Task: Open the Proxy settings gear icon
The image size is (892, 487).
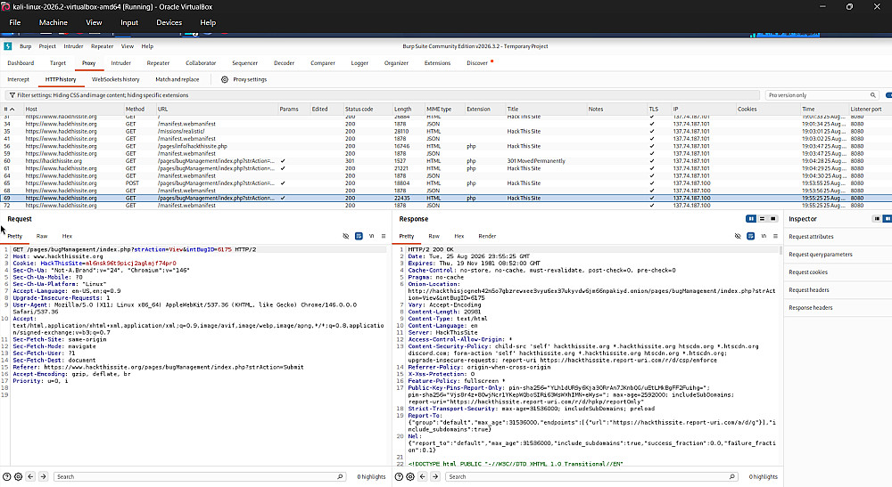Action: (225, 79)
